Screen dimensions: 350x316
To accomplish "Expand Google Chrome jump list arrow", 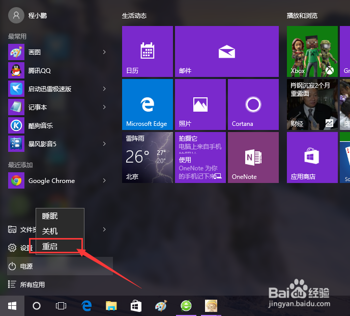I will [x=104, y=180].
